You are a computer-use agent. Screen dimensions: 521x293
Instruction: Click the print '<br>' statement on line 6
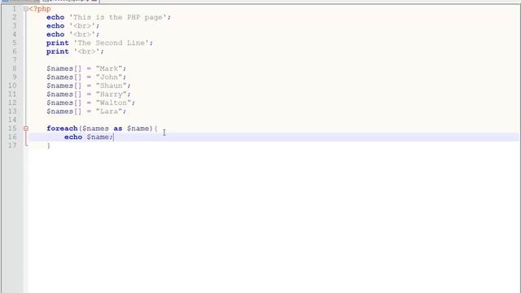click(x=75, y=51)
